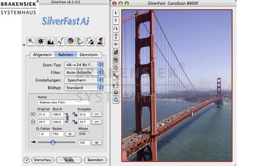Select the zoom magnifier tool
The image size is (258, 166).
click(31, 41)
